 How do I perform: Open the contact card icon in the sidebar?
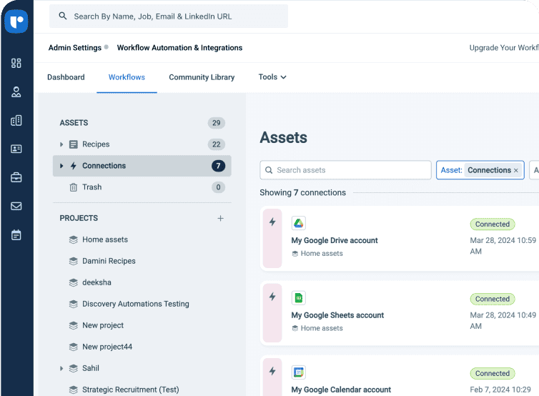(16, 149)
